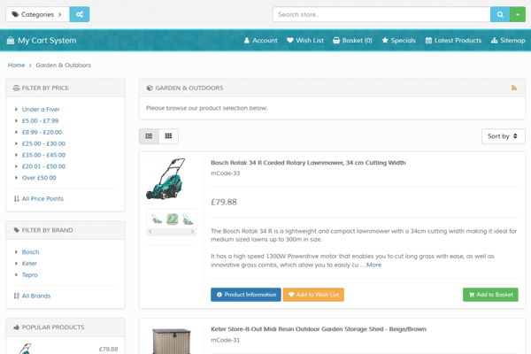
Task: Open the Basket (0) link
Action: click(x=352, y=41)
